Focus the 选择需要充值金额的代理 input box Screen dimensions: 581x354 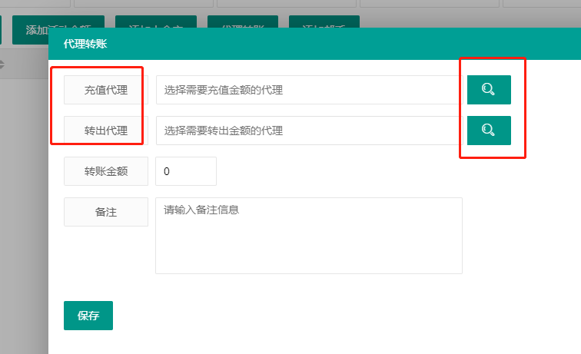pyautogui.click(x=307, y=90)
